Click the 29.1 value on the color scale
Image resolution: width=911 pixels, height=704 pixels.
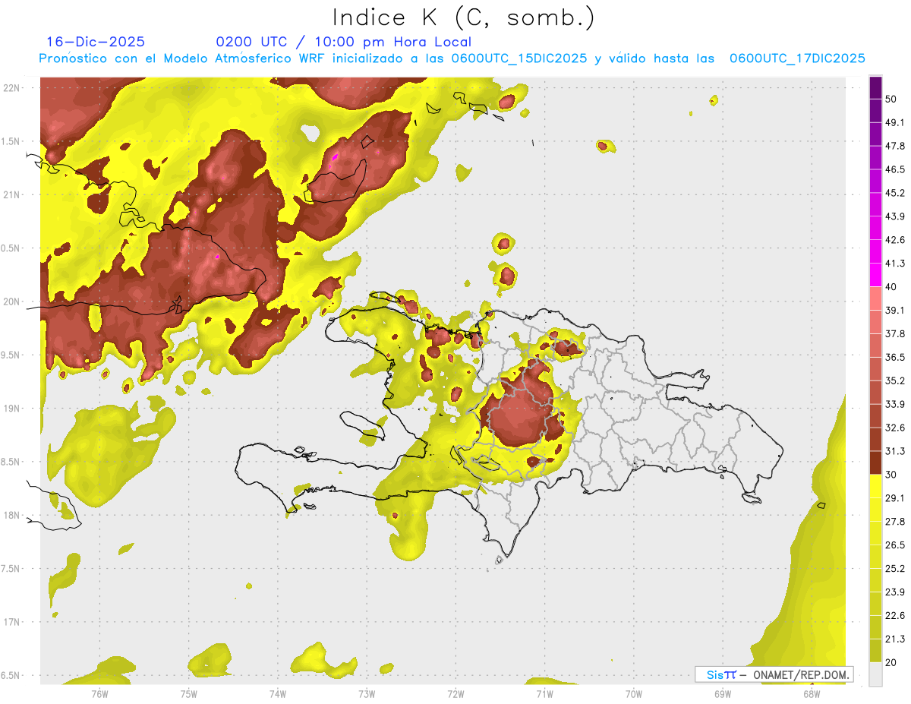(x=895, y=498)
